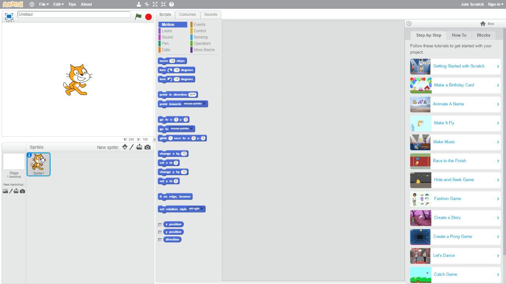Click the project title input field
The height and width of the screenshot is (284, 506).
click(x=74, y=14)
